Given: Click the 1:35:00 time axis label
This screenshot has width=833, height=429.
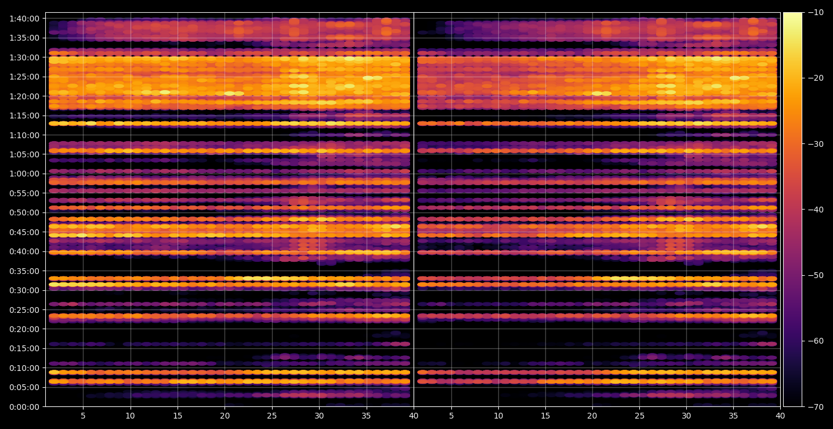Looking at the screenshot, I should tap(24, 38).
